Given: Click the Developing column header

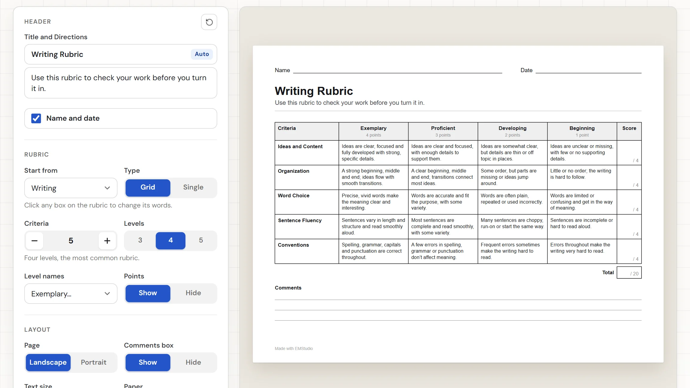Looking at the screenshot, I should tap(512, 131).
